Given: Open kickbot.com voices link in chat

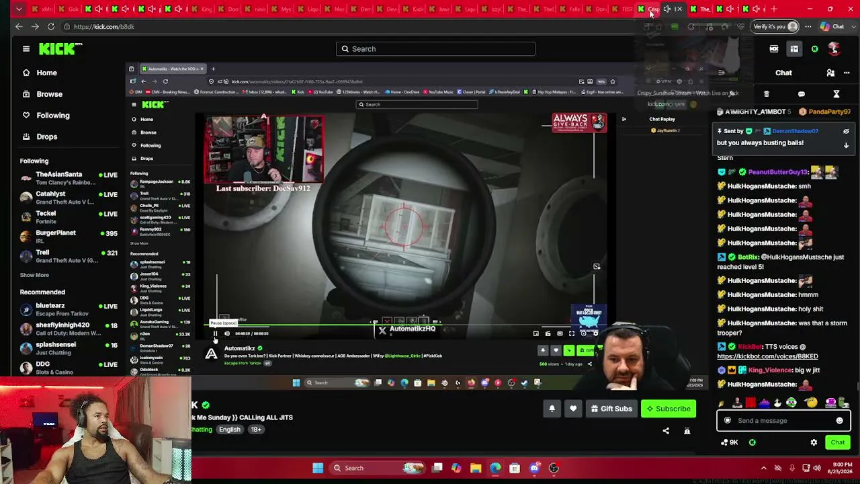Looking at the screenshot, I should coord(767,356).
